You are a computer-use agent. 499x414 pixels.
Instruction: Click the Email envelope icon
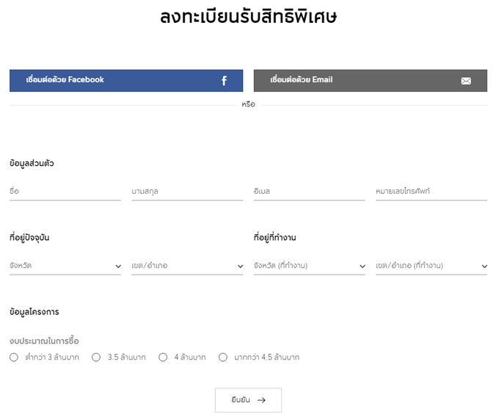[x=466, y=81]
